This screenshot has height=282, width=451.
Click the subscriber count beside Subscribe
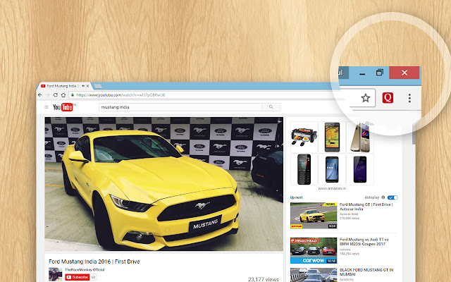click(x=93, y=277)
